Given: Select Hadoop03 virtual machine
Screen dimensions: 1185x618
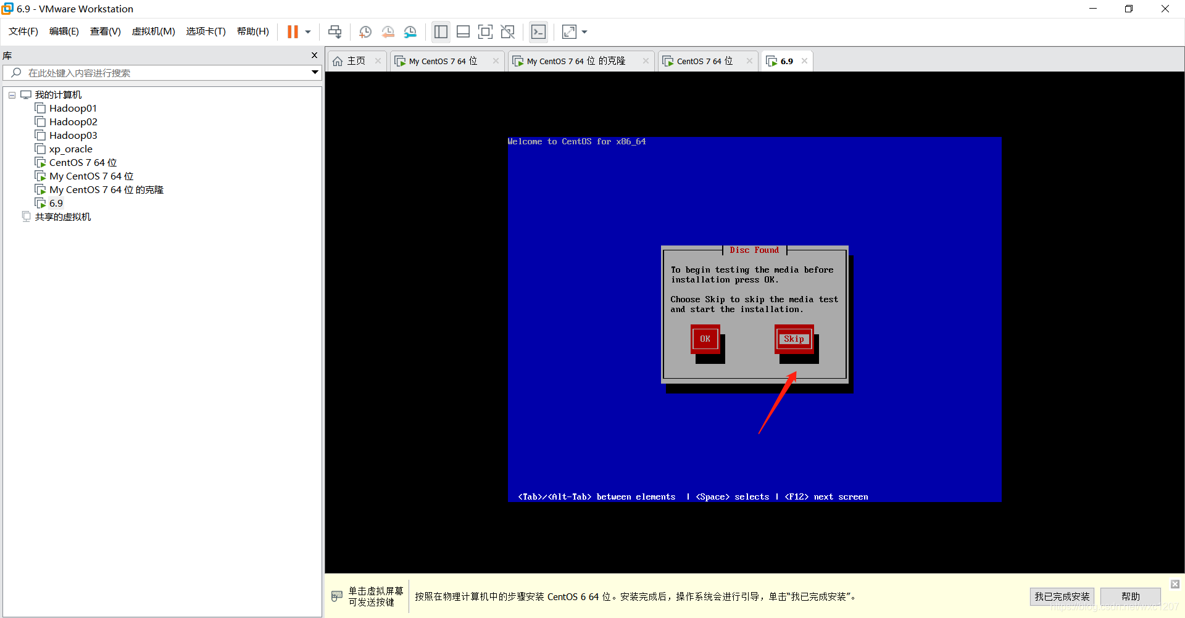Looking at the screenshot, I should point(73,136).
